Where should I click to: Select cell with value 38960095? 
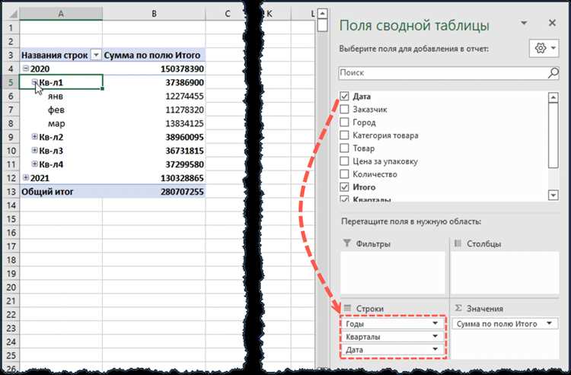pyautogui.click(x=154, y=137)
